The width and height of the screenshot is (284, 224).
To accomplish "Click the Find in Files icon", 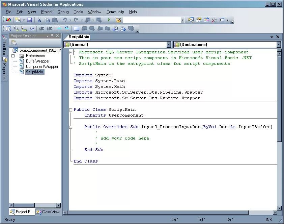I will [118, 20].
